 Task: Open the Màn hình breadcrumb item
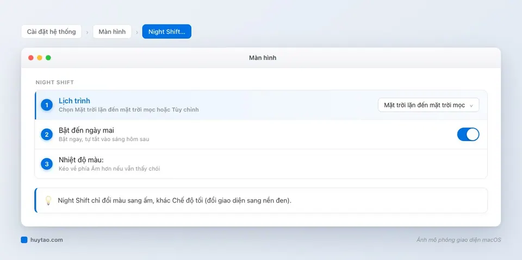coord(112,31)
